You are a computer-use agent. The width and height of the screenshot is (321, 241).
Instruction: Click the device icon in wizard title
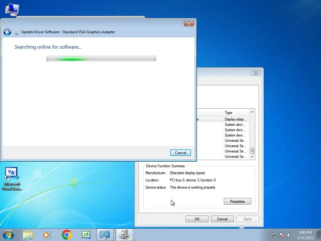click(17, 32)
